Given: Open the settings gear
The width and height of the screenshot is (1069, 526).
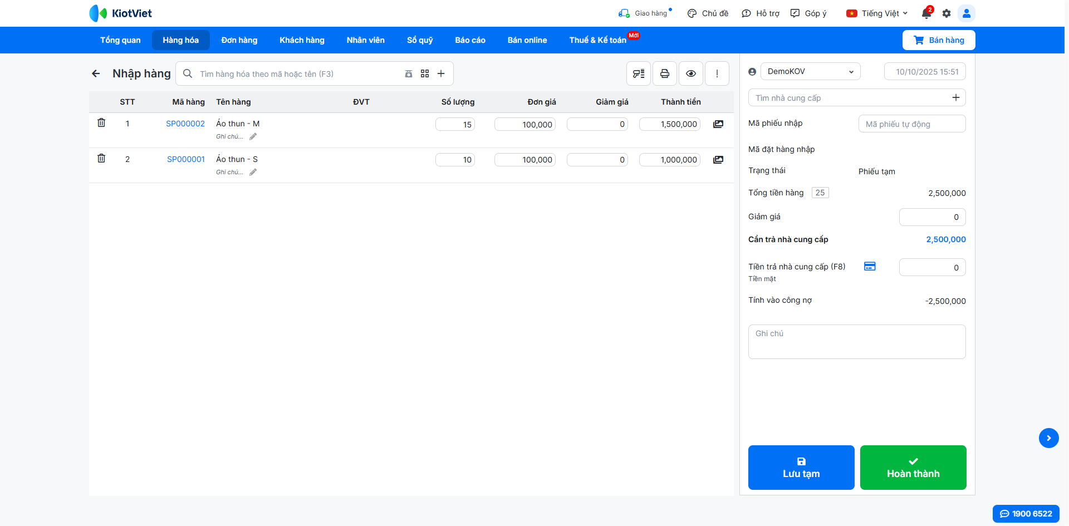Looking at the screenshot, I should coord(947,13).
